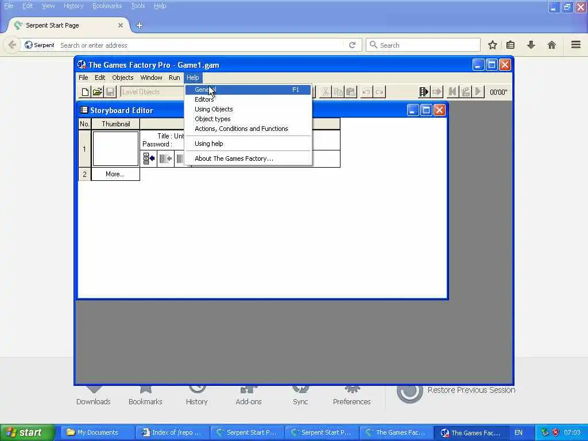This screenshot has height=441, width=588.
Task: Open the Edit menu in Games Factory
Action: [100, 78]
